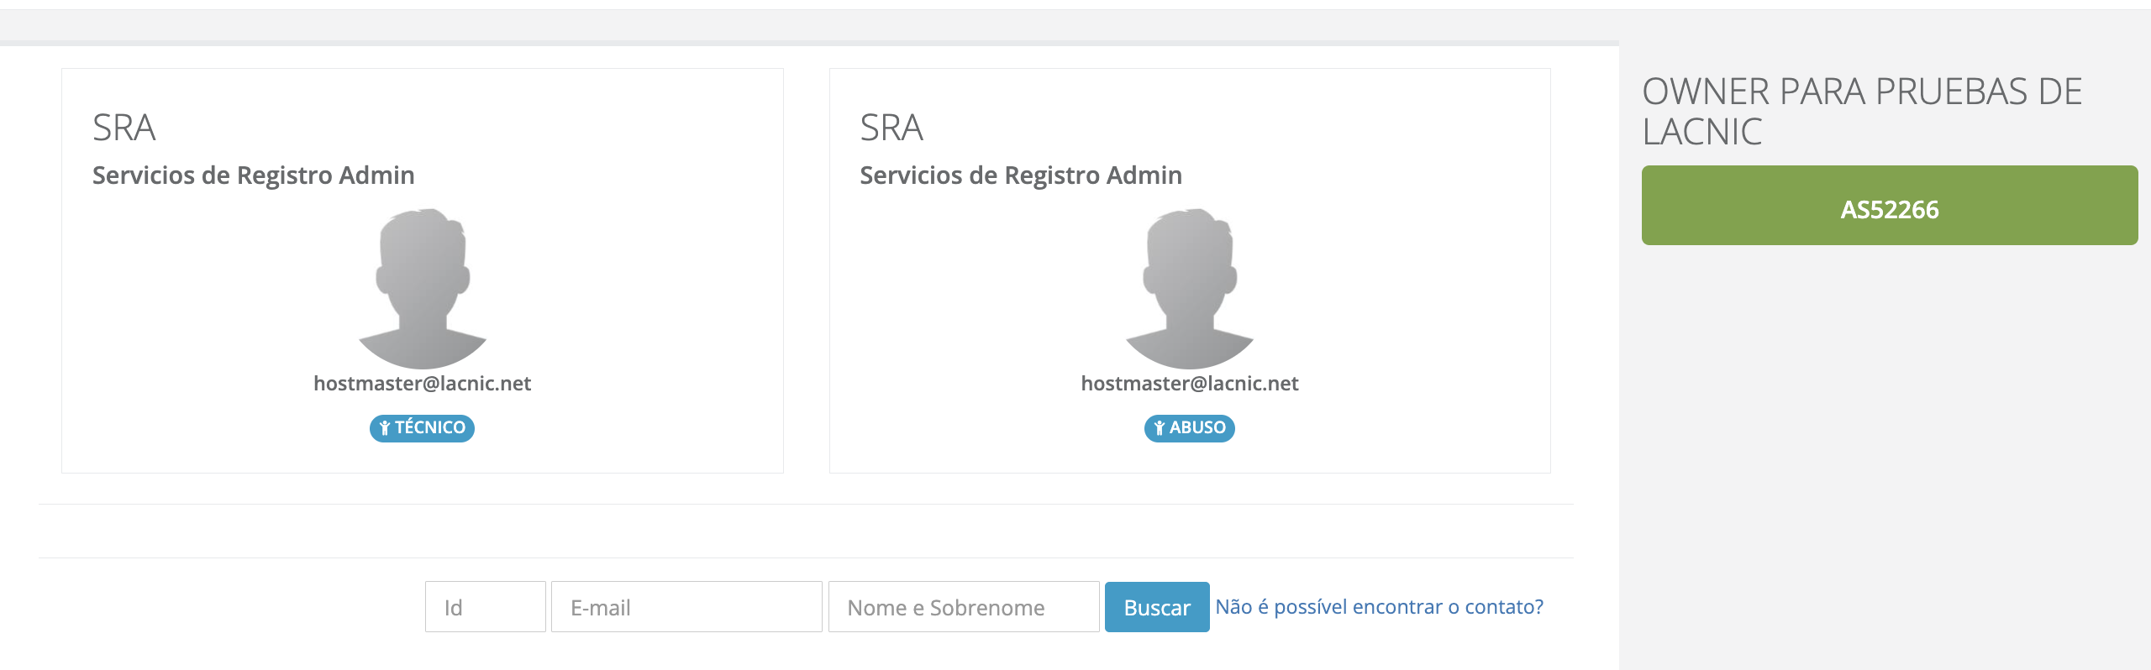Open the "Não é possível encontrar o contato?" link
The height and width of the screenshot is (670, 2151).
(x=1379, y=607)
